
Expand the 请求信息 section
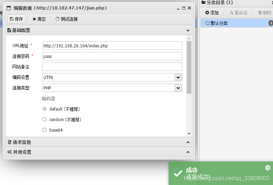pyautogui.click(x=188, y=142)
